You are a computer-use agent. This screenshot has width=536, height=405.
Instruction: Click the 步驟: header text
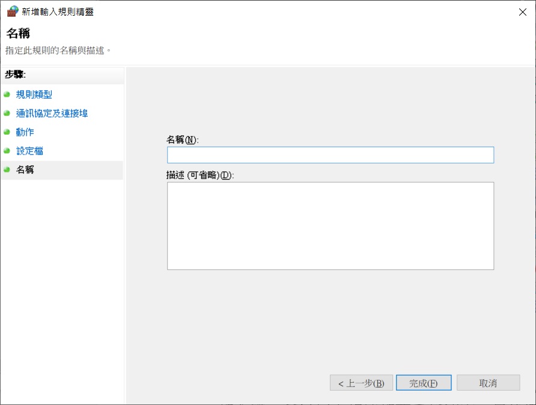(15, 74)
